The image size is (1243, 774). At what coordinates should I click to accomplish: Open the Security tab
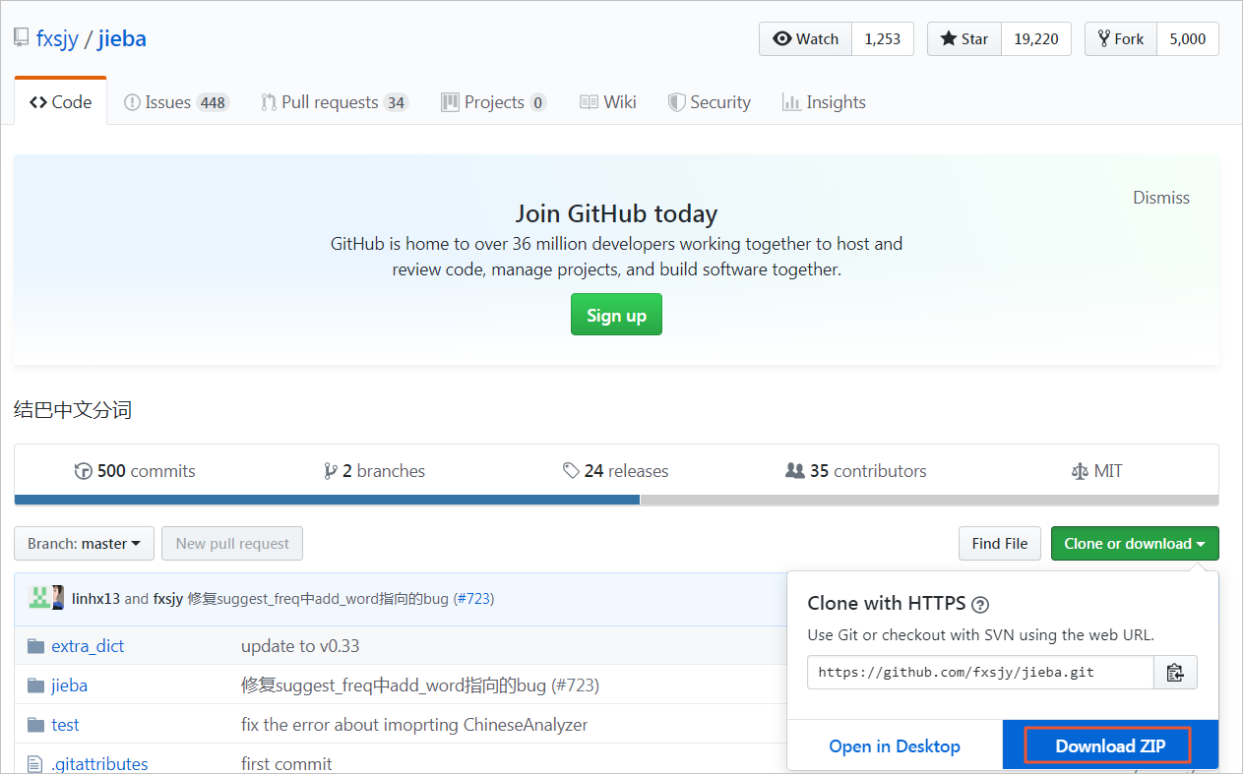[x=710, y=102]
